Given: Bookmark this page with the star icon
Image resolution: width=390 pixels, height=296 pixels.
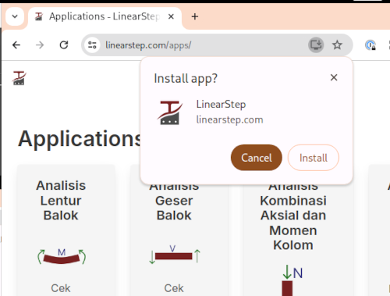Looking at the screenshot, I should [337, 45].
